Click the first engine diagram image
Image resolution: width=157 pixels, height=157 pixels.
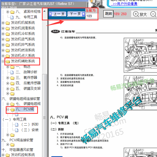coord(140,55)
